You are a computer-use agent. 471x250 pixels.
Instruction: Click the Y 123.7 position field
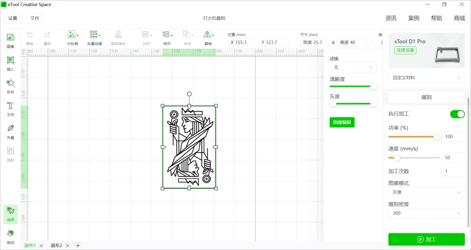pyautogui.click(x=273, y=42)
